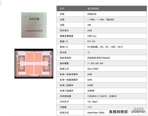This screenshot has height=116, width=148.
Task: Click the Loongson 3 chip photo
Action: pyautogui.click(x=34, y=25)
